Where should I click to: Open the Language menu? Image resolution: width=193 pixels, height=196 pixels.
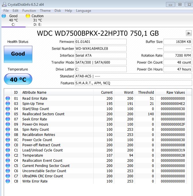83,11
